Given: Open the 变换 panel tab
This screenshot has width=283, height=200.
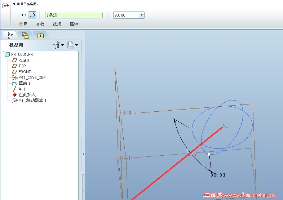Looking at the screenshot, I should tap(40, 25).
